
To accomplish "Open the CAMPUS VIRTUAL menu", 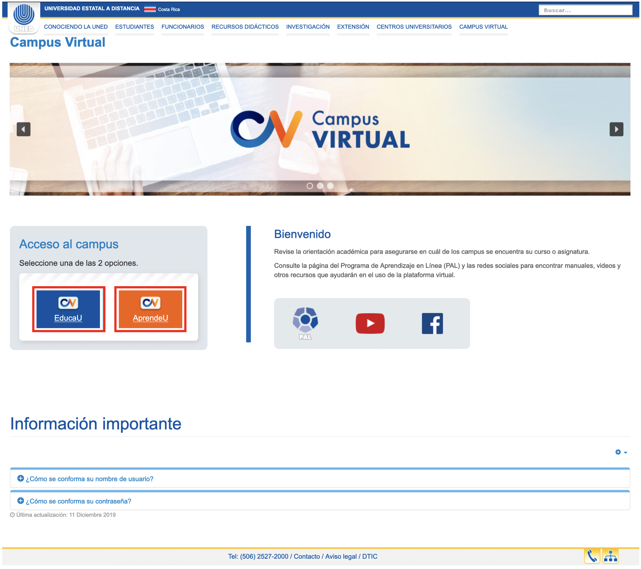I will (x=483, y=27).
